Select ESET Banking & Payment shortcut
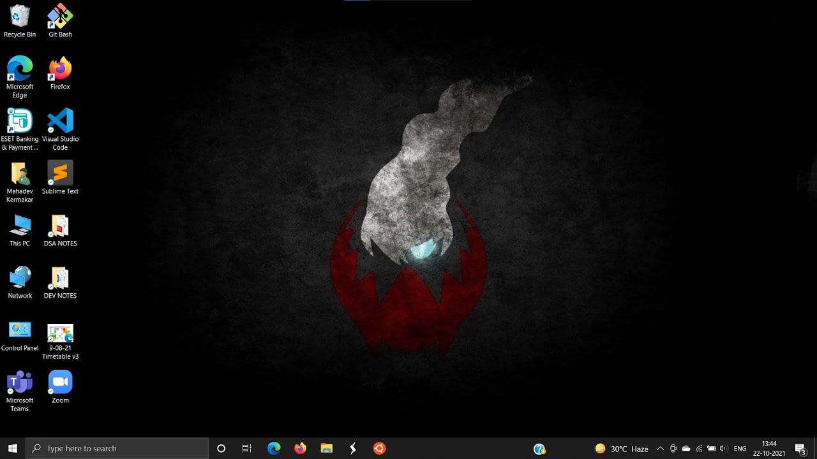 coord(20,129)
